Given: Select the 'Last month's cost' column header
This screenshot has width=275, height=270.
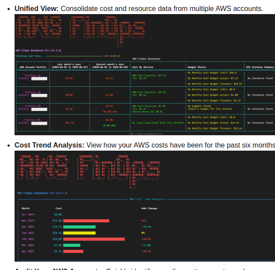Looking at the screenshot, I should (70, 66).
